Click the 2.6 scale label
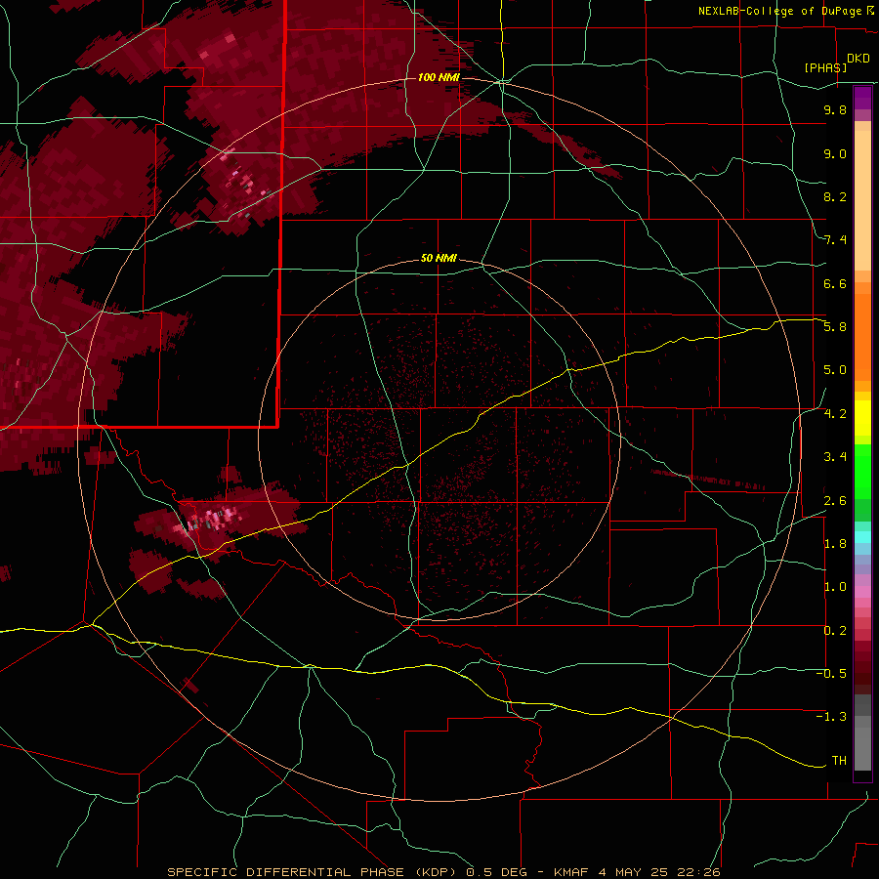Screen dimensions: 879x879 click(835, 501)
